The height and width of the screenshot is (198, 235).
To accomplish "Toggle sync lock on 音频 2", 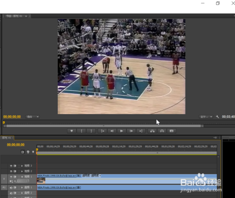I will coord(15,193).
